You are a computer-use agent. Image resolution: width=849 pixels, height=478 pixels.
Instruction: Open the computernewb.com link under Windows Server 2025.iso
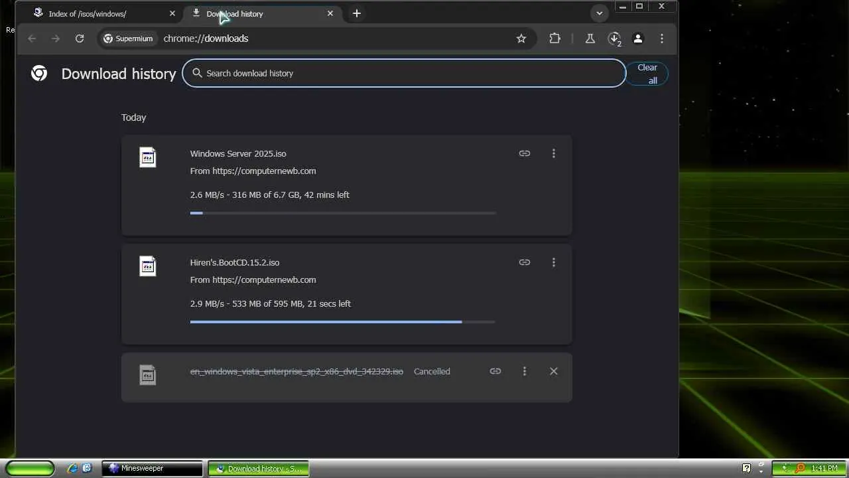coord(264,171)
